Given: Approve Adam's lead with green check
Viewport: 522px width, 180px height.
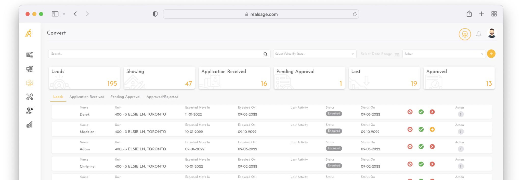Looking at the screenshot, I should click(421, 147).
